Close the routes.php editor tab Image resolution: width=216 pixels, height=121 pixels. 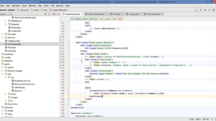click(x=140, y=14)
